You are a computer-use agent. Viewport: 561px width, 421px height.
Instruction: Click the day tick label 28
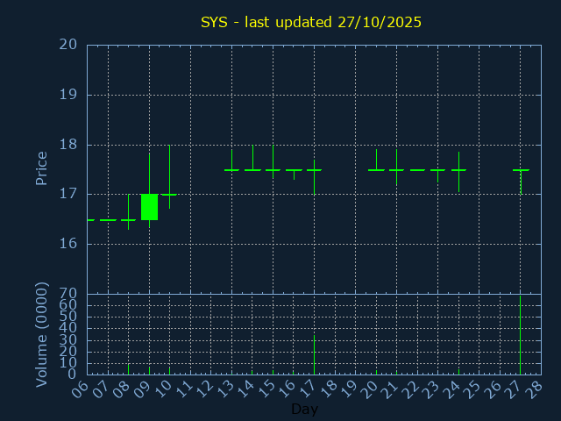[x=536, y=389]
